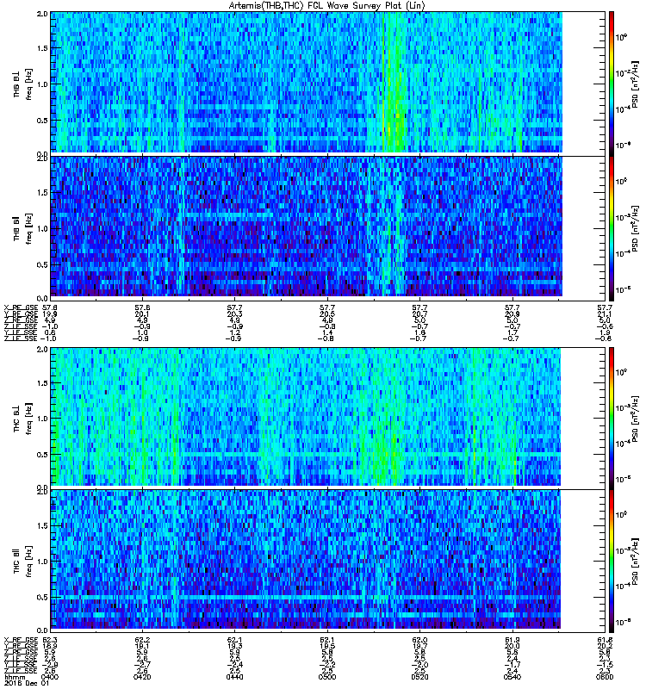Click the 0.5 tick label on THC B-parallel axis

coord(42,597)
